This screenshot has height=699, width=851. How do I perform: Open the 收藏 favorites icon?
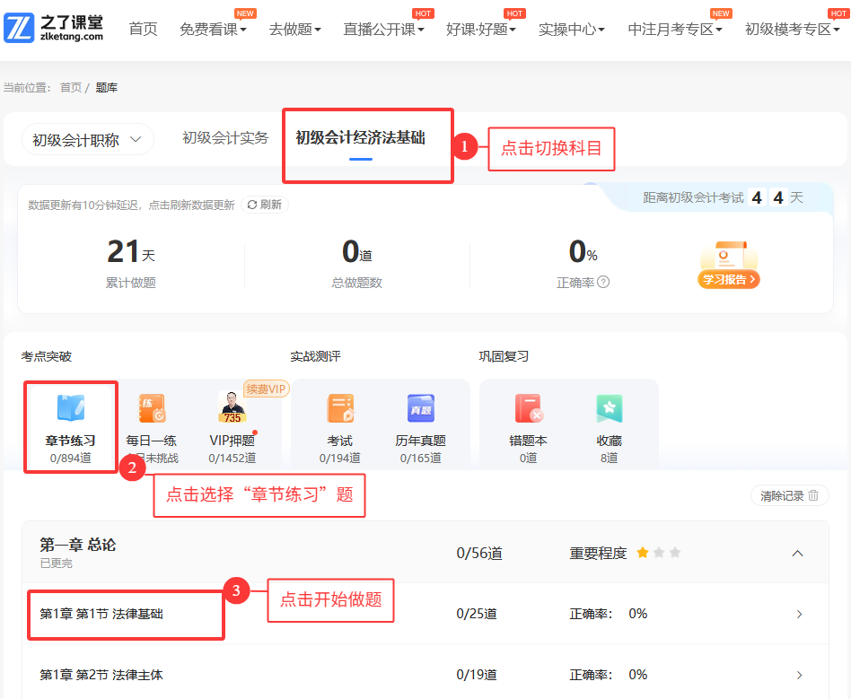coord(609,409)
